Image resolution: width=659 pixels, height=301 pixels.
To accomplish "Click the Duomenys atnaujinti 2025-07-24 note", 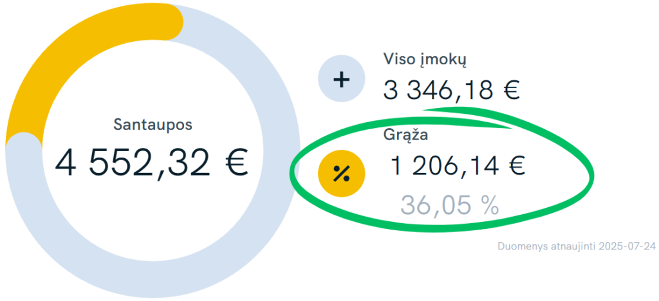I will coord(577,246).
